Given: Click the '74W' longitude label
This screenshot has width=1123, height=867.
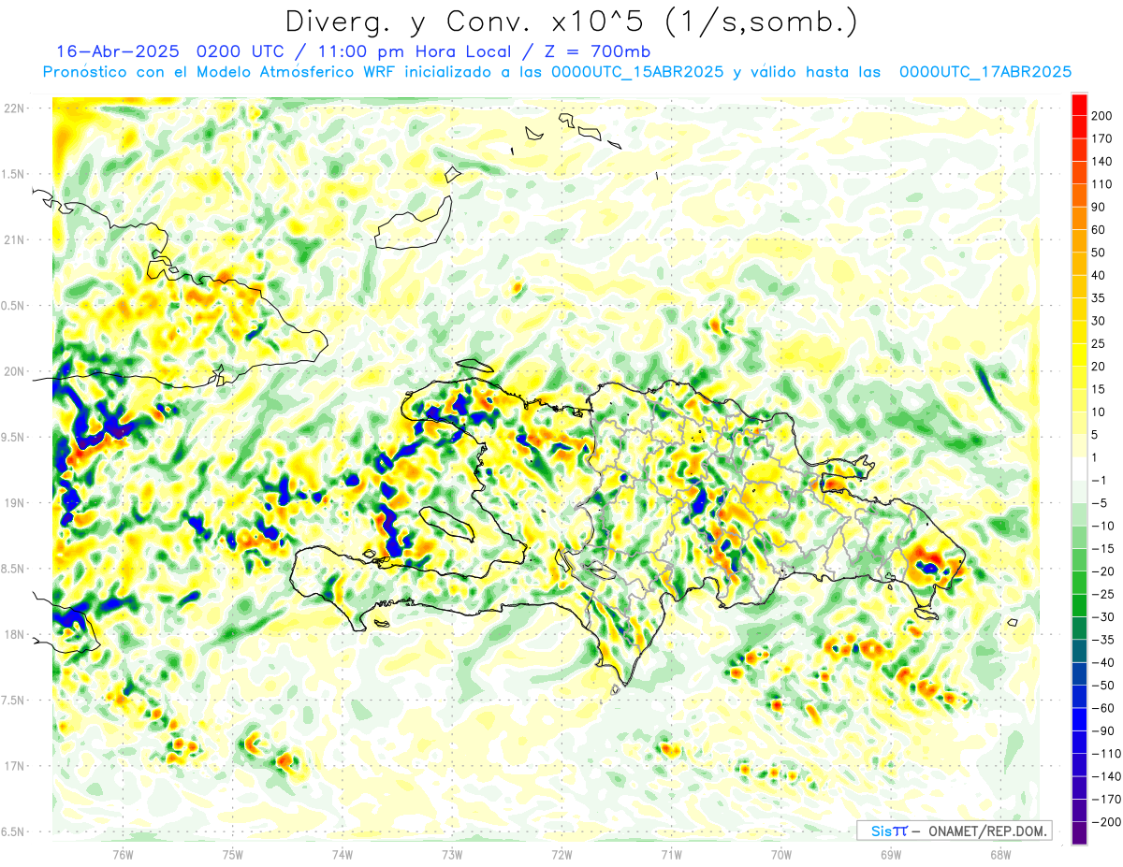Looking at the screenshot, I should [343, 854].
